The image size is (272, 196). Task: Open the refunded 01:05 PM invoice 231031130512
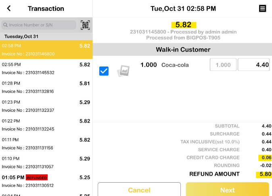46,181
